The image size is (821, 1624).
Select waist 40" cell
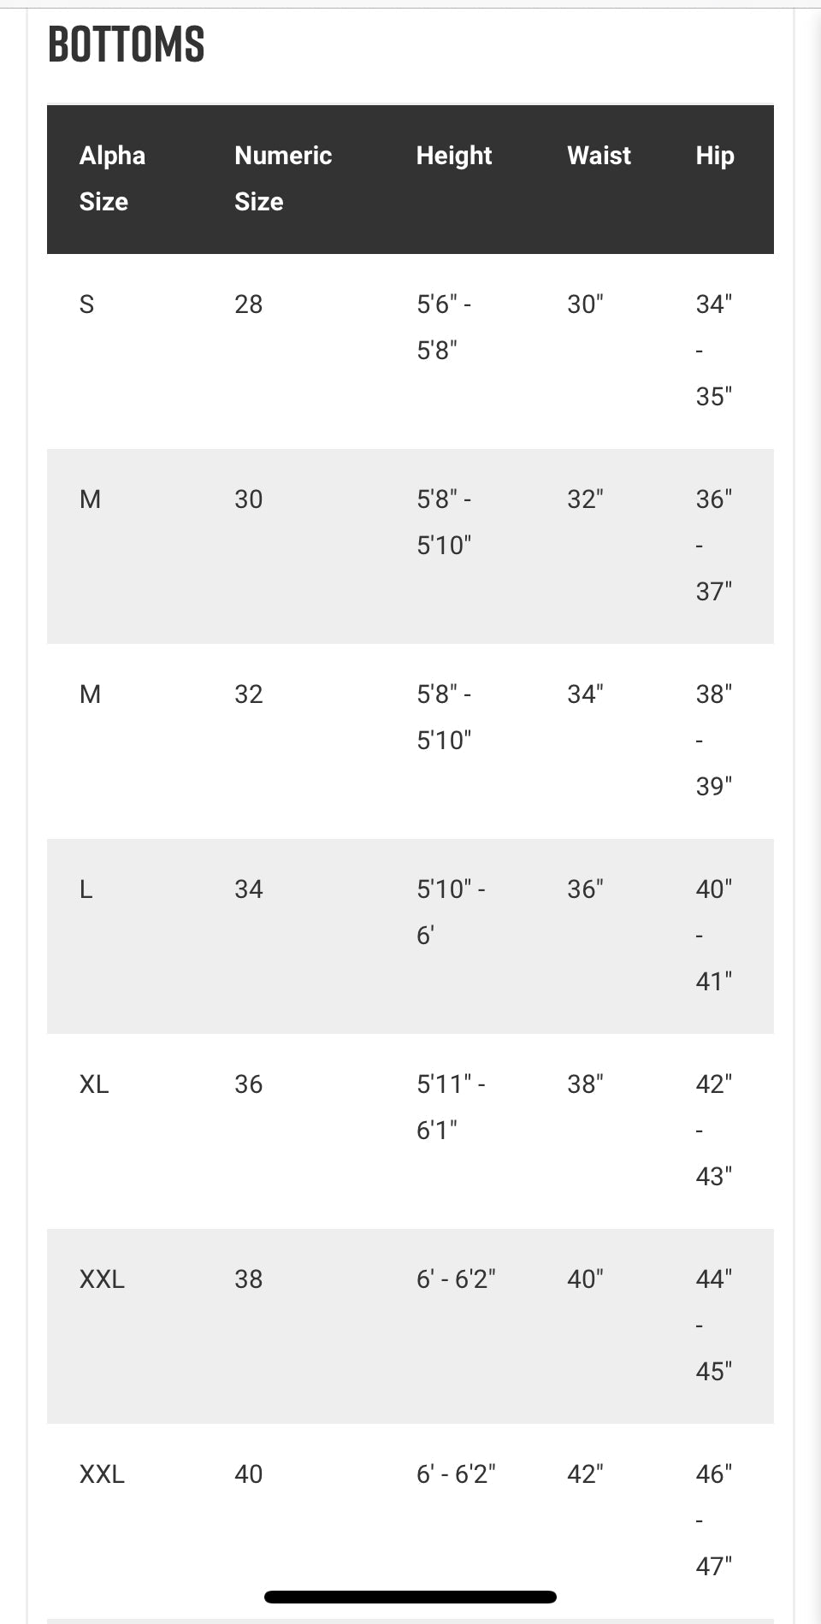585,1279
